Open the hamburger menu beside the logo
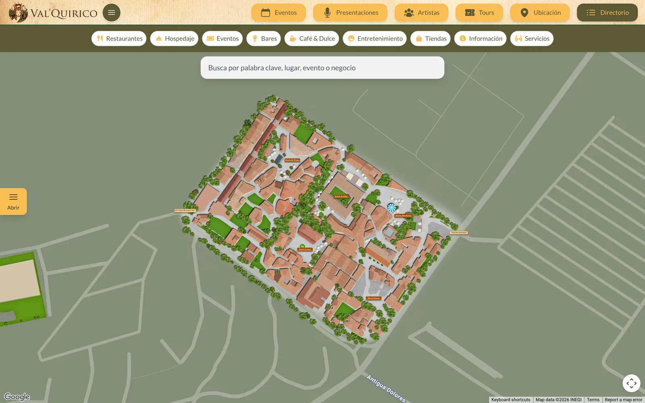Image resolution: width=645 pixels, height=403 pixels. (112, 12)
